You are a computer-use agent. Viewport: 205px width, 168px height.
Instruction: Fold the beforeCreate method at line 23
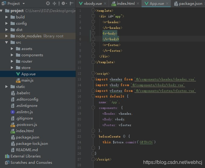pos(93,136)
